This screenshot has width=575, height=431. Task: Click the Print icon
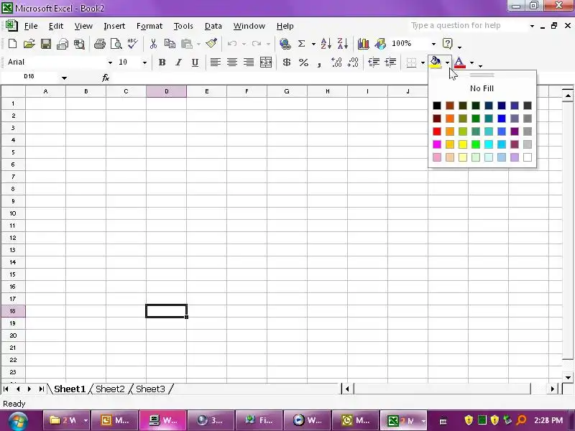click(99, 44)
